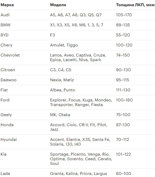155x177 pixels.
Task: Select the Daewoo brand cell
Action: (9, 80)
